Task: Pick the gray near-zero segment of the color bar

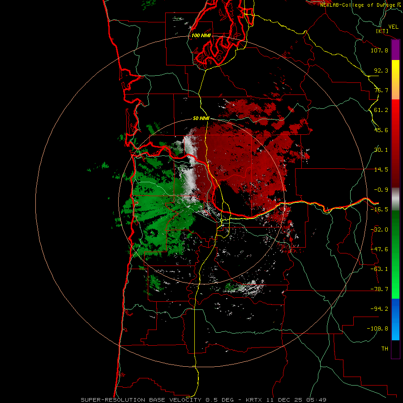Action: 395,199
